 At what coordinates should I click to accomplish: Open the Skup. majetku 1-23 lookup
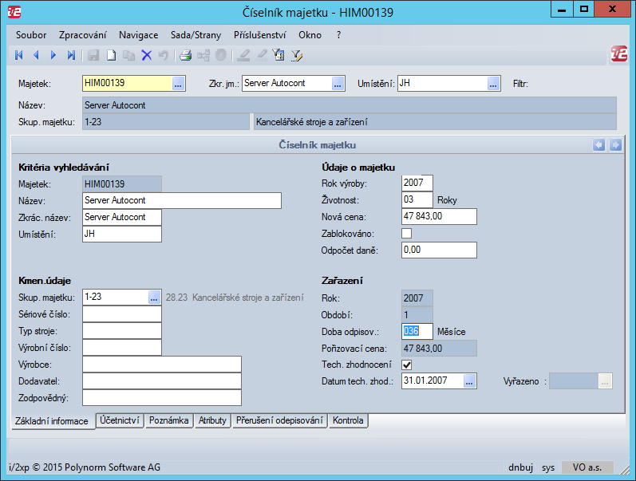(154, 298)
